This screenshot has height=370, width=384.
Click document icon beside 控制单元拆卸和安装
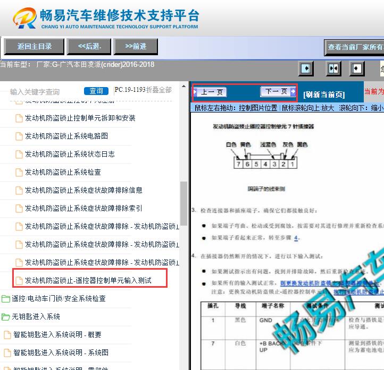point(19,118)
